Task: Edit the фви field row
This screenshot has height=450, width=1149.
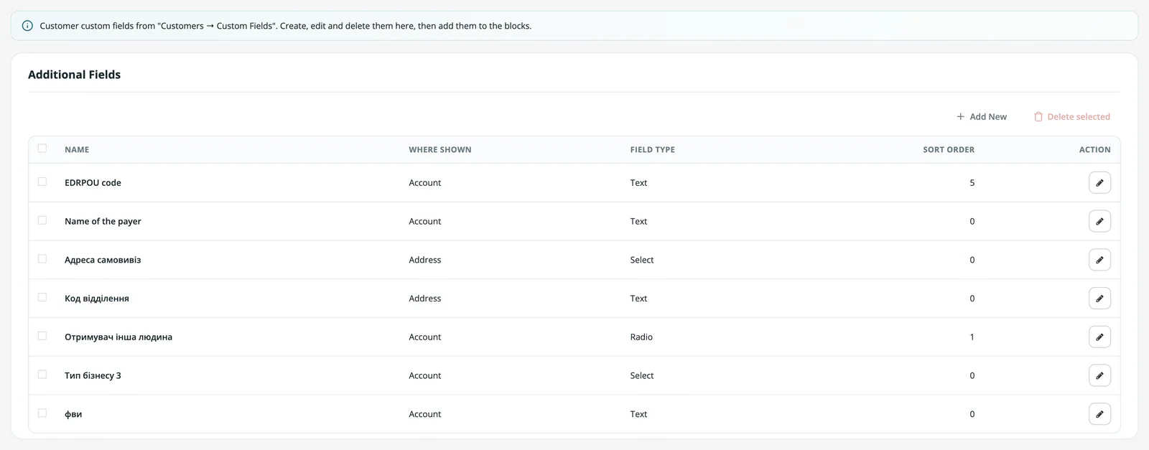Action: click(x=1099, y=414)
